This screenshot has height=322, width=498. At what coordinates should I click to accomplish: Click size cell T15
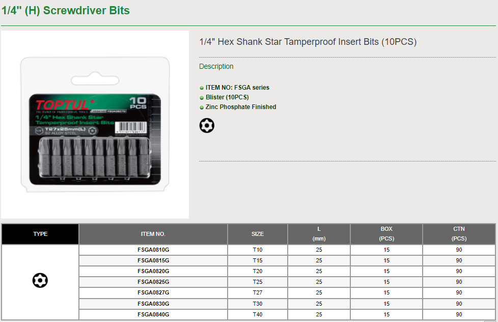pos(258,260)
